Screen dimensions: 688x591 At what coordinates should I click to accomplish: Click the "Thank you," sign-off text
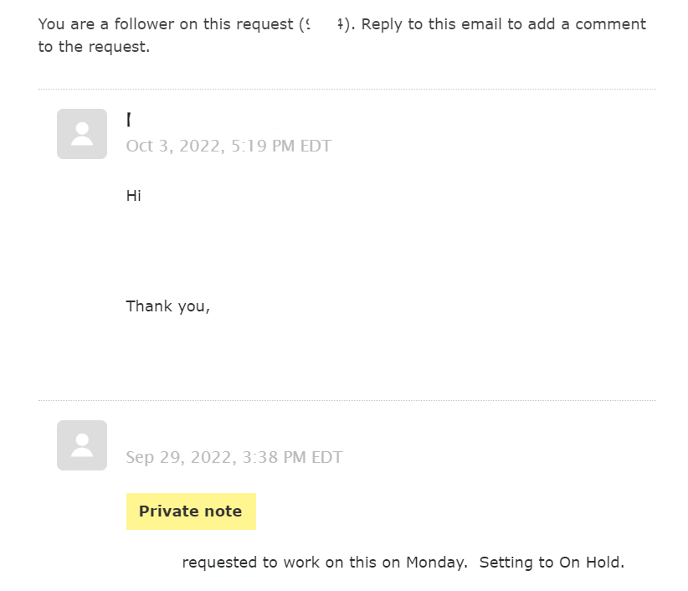tap(167, 306)
